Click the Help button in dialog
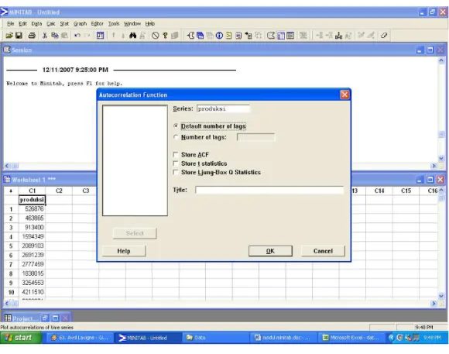 124,251
